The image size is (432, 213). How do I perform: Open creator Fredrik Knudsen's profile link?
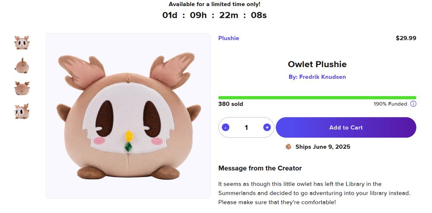point(317,77)
